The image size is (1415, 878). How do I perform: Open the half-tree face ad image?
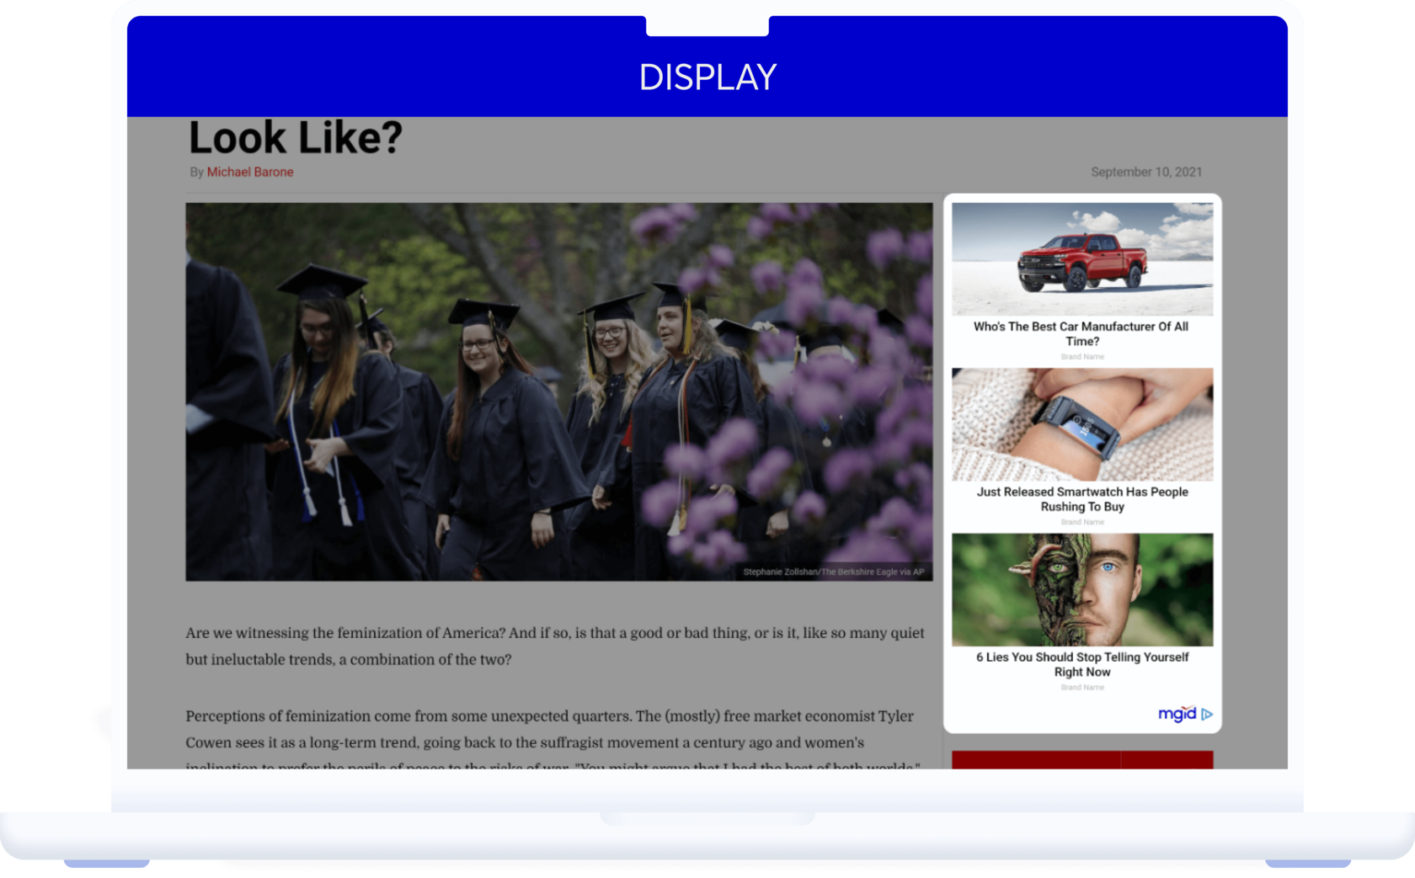(1082, 589)
